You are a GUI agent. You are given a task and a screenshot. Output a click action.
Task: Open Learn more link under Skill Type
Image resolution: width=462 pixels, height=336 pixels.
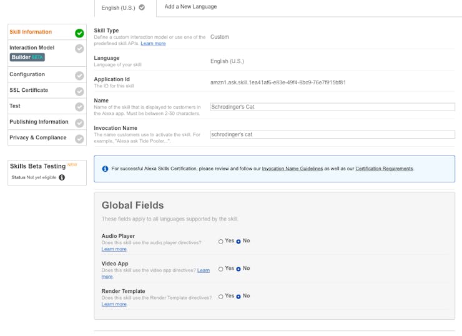[x=153, y=43]
